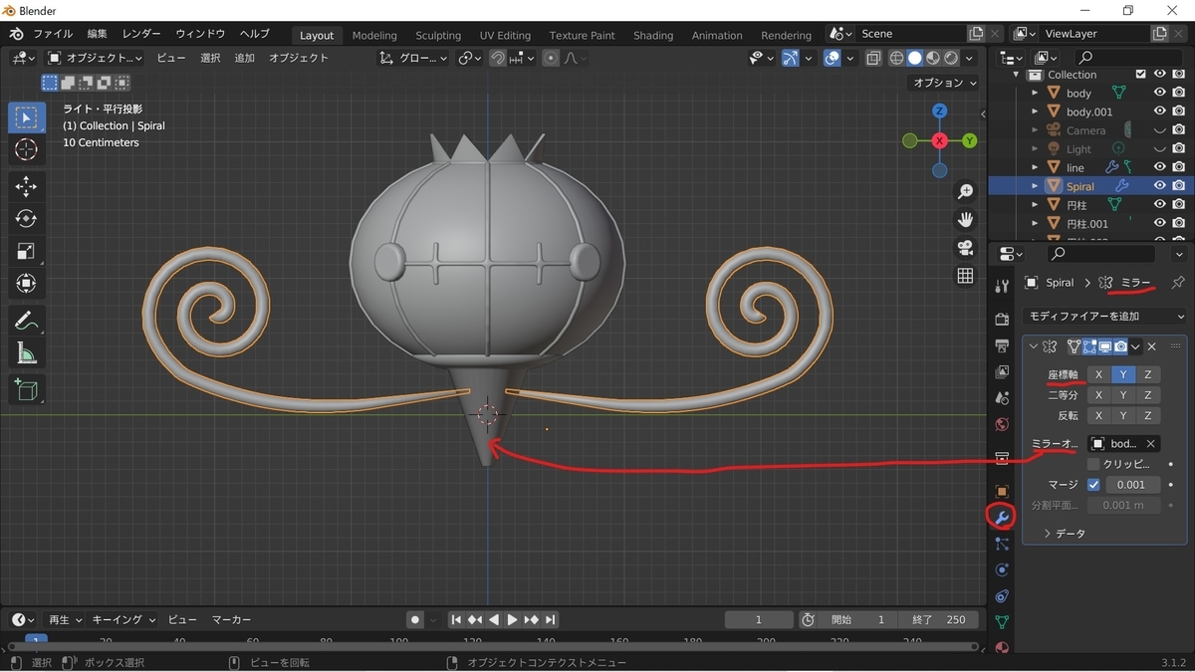
Task: Open the Object properties orange square tab
Action: point(1002,491)
